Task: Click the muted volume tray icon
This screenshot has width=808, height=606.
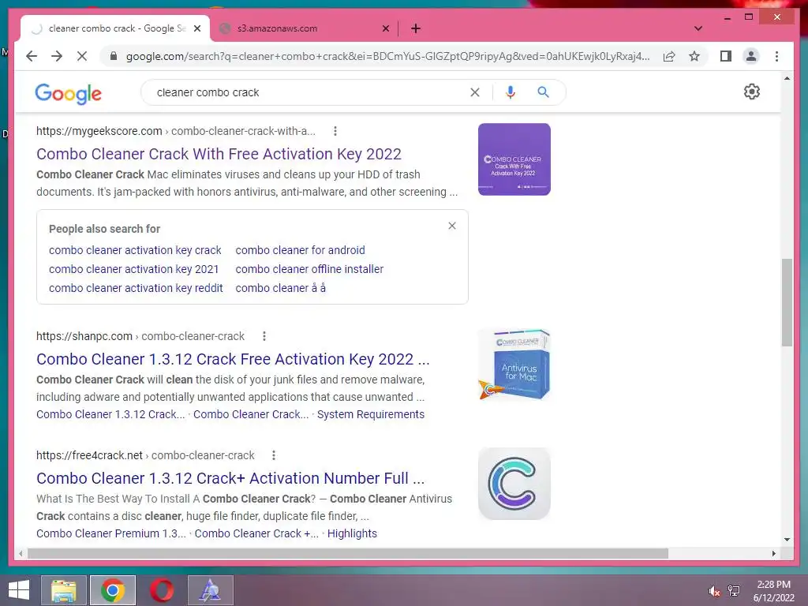Action: [x=713, y=591]
